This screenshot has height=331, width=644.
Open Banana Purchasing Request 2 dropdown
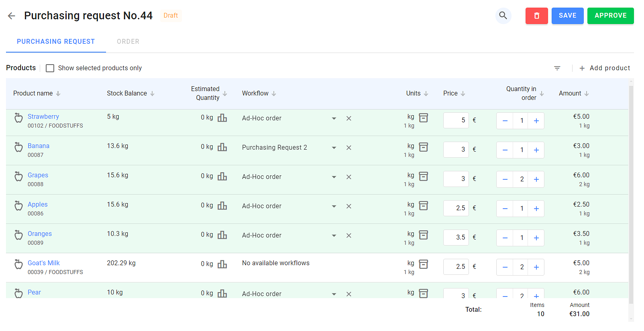(x=334, y=148)
